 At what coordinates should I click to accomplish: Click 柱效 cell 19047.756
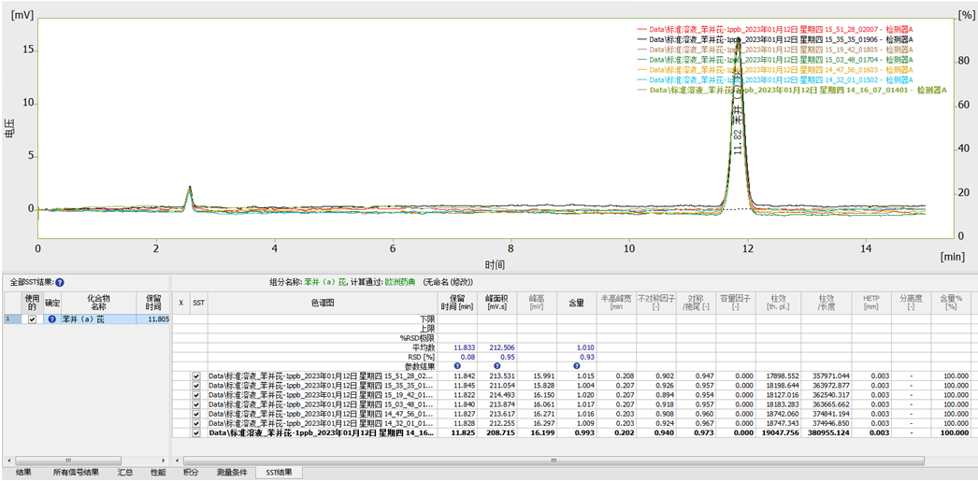click(783, 432)
